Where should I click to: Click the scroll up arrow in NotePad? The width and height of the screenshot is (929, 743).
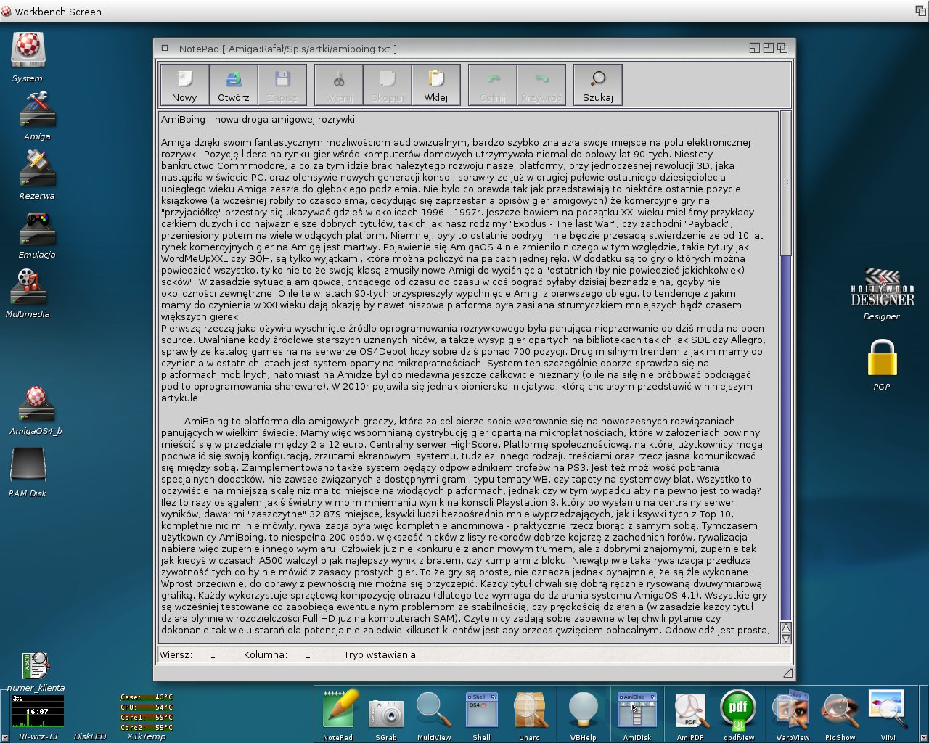pos(786,628)
